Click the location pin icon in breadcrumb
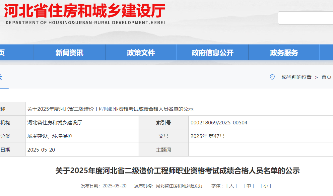Image resolution: width=333 pixels, height=196 pixels. (272, 77)
